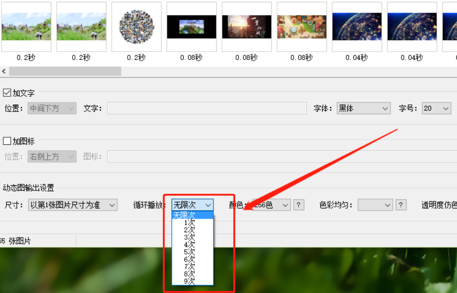Select 无限次 in the loop list
Image resolution: width=457 pixels, height=293 pixels.
192,215
